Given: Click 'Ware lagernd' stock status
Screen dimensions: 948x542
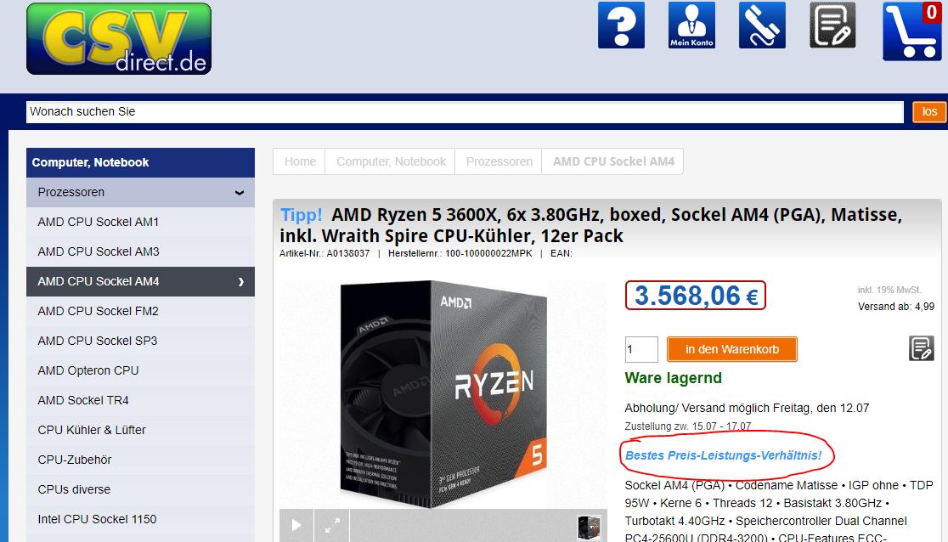Looking at the screenshot, I should [x=673, y=378].
